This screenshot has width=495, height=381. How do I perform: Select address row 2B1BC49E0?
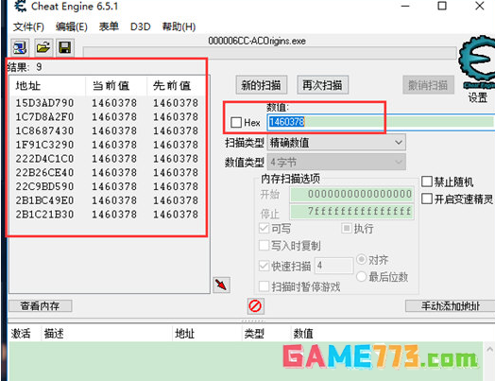pyautogui.click(x=109, y=200)
